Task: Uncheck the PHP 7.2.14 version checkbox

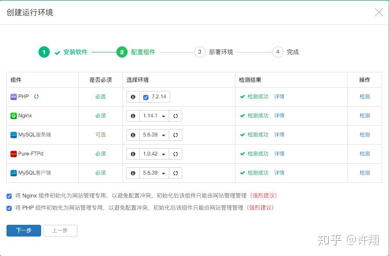Action: tap(146, 97)
